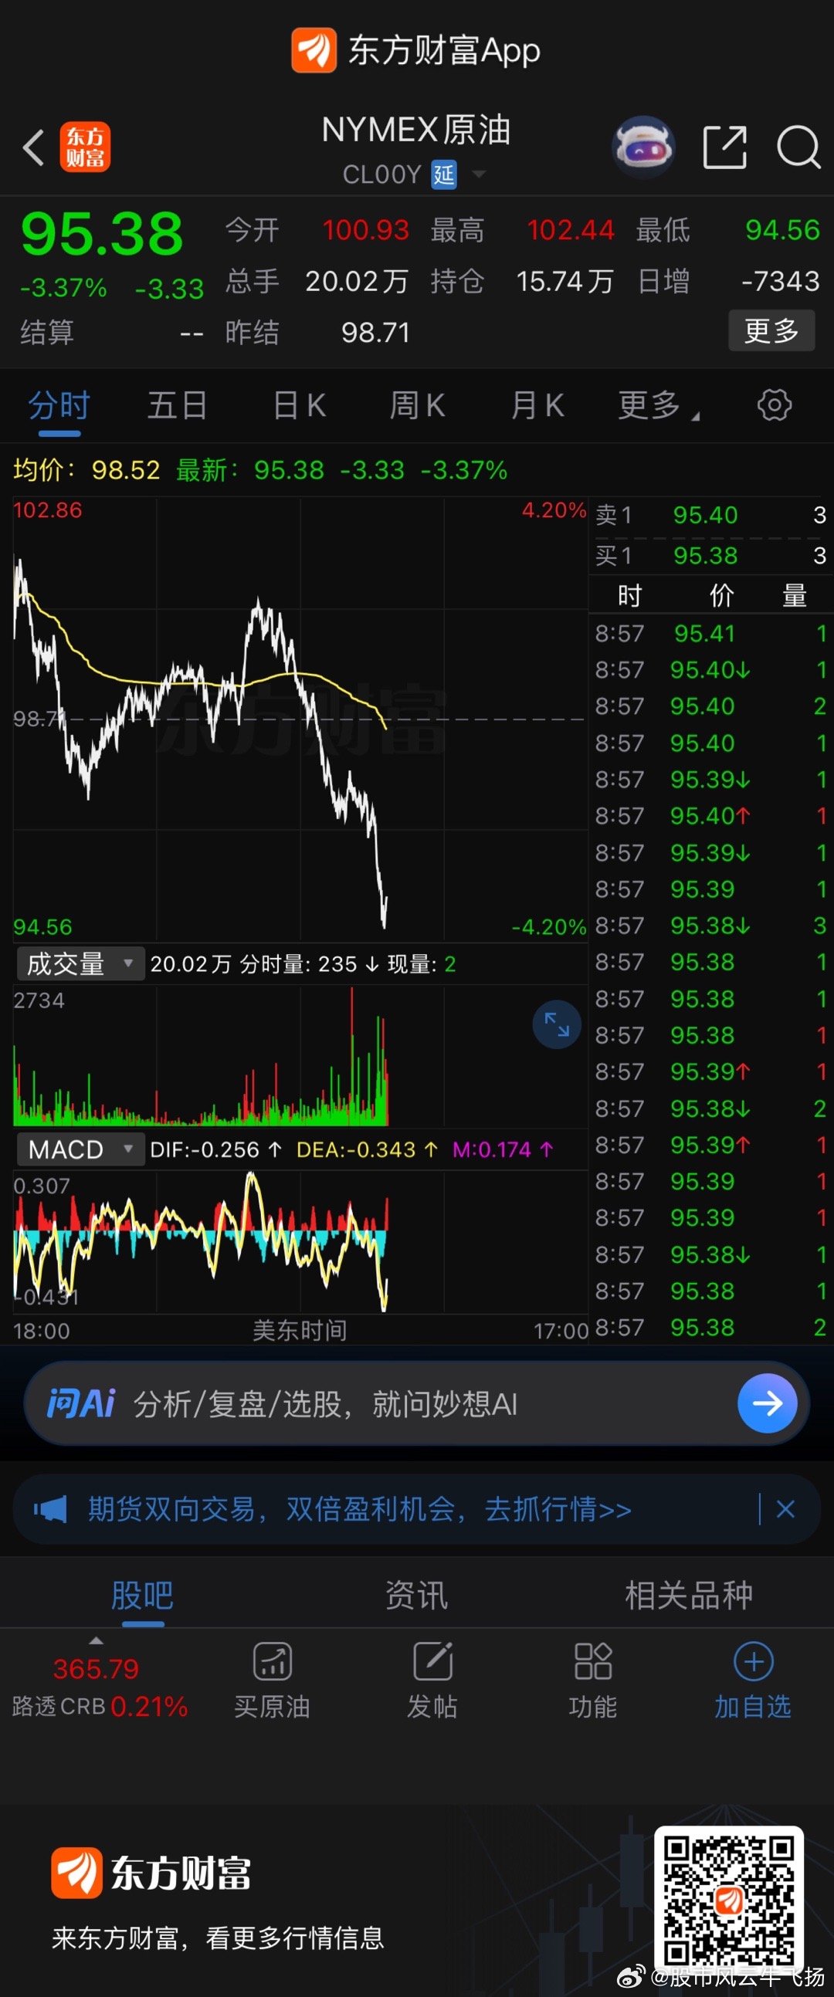Tap the 最低 94.56 value
The image size is (834, 1997).
coord(782,230)
